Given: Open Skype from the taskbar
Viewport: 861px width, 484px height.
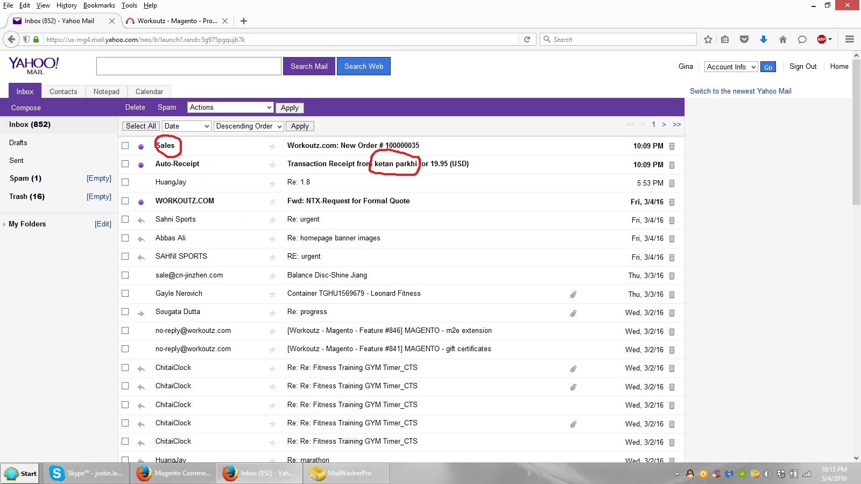Looking at the screenshot, I should click(x=86, y=473).
